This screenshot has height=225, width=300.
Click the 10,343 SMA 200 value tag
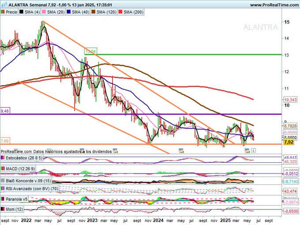(290, 100)
